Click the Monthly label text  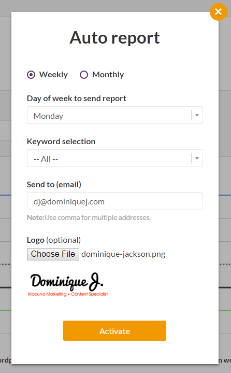pyautogui.click(x=108, y=75)
